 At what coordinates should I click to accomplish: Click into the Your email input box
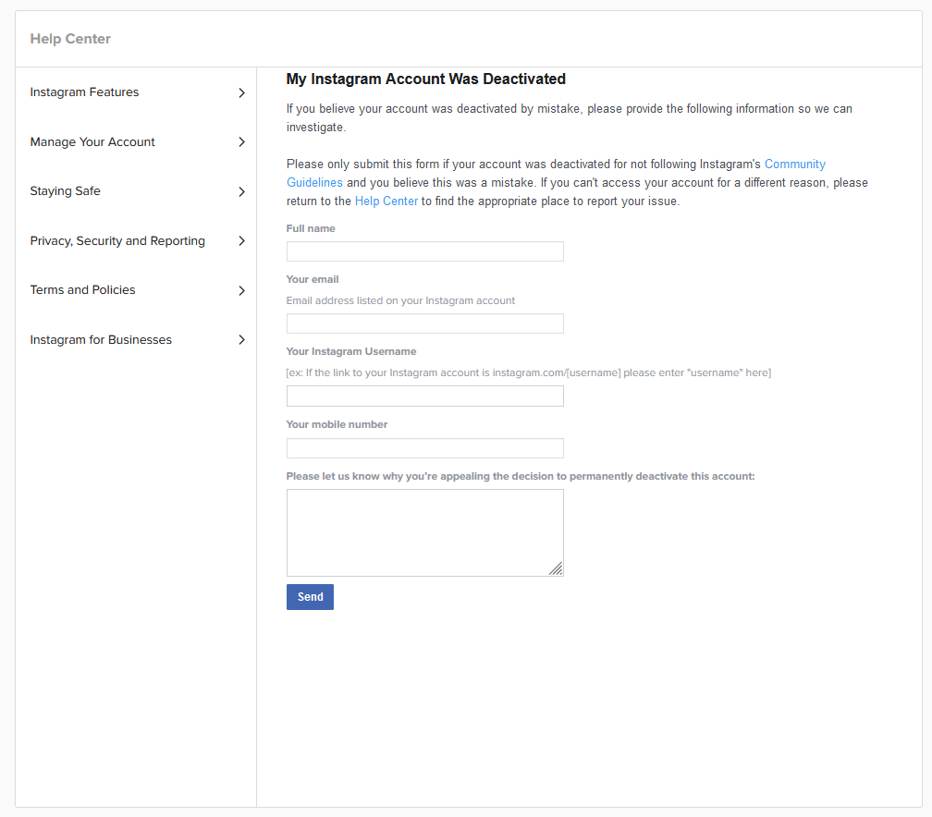coord(424,323)
